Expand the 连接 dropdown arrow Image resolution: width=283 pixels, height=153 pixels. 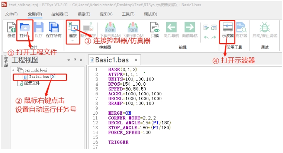point(73,41)
